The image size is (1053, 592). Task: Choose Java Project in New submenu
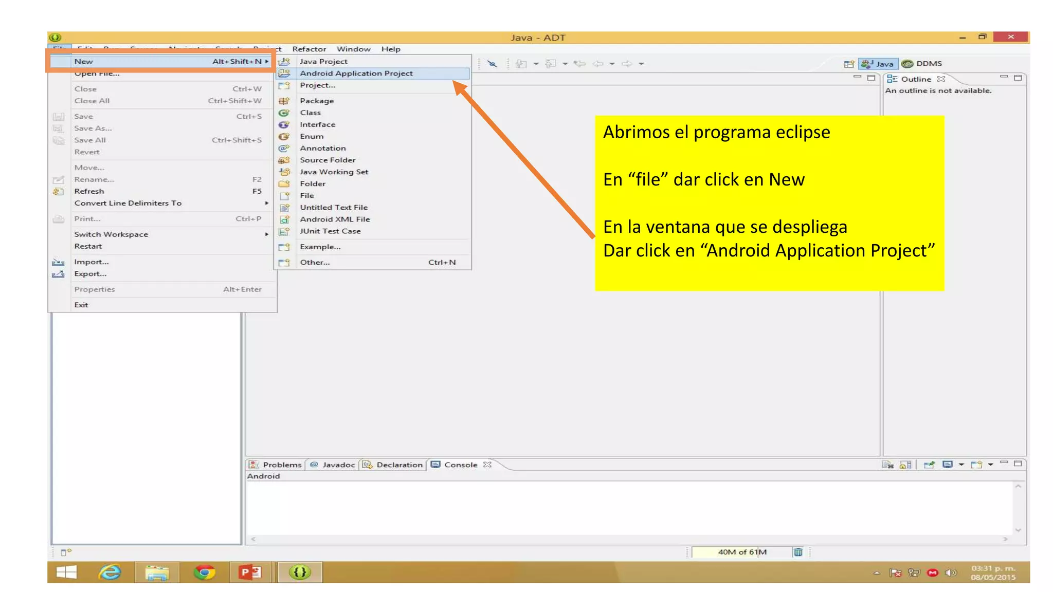click(373, 62)
